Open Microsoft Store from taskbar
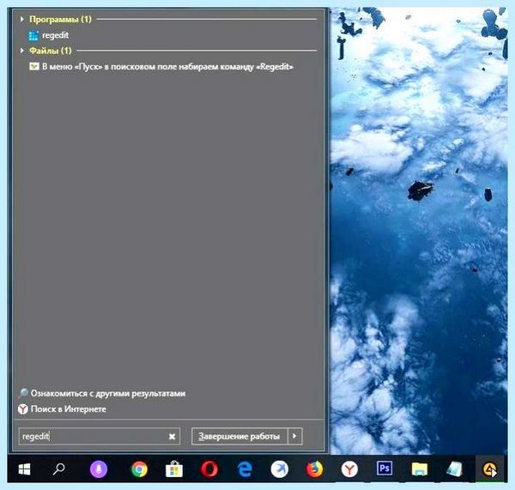Viewport: 515px width, 490px height. (x=174, y=469)
